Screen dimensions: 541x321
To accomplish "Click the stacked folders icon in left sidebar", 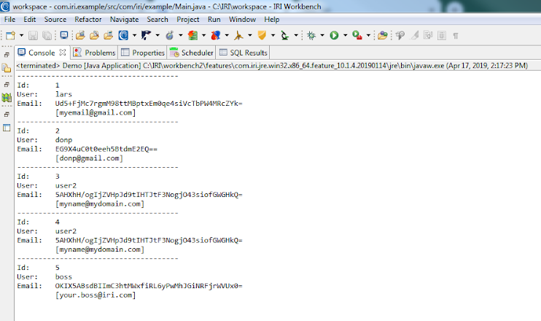I will click(7, 68).
